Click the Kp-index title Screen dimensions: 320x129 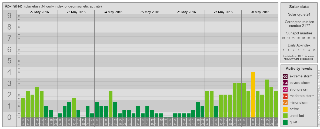13,6
